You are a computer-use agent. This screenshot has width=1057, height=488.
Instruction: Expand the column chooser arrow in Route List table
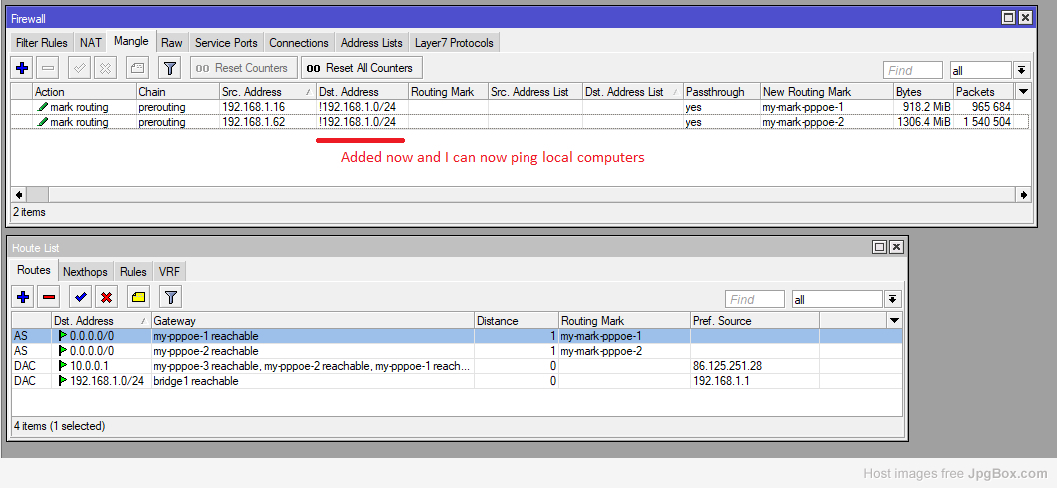894,320
